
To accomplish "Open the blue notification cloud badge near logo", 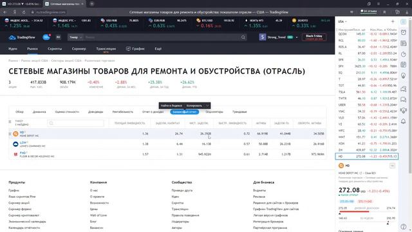I will coord(46,37).
